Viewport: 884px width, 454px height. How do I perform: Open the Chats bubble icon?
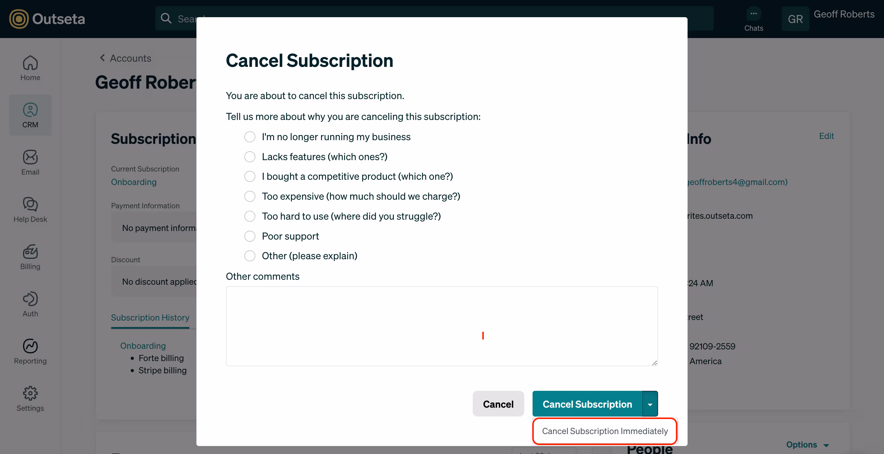click(x=753, y=14)
